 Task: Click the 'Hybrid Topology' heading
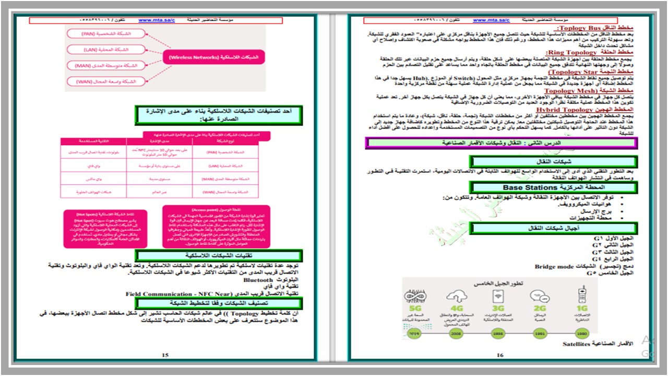pos(584,110)
